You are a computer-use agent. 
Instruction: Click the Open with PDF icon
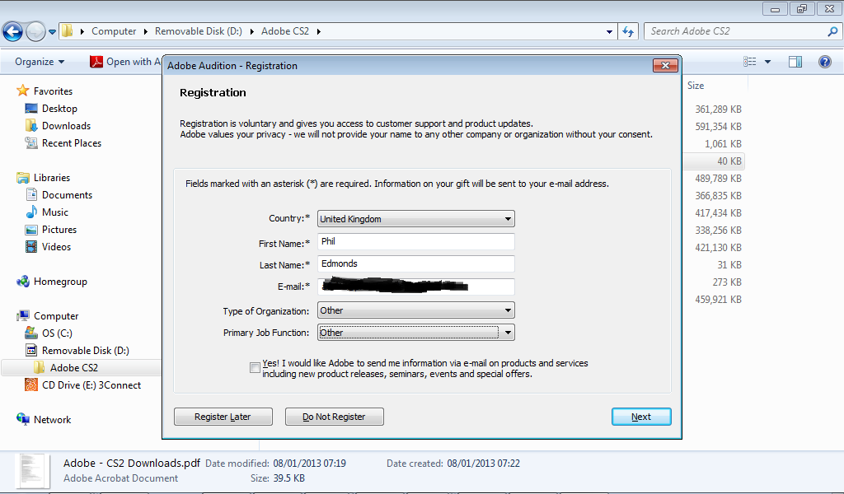pos(96,62)
